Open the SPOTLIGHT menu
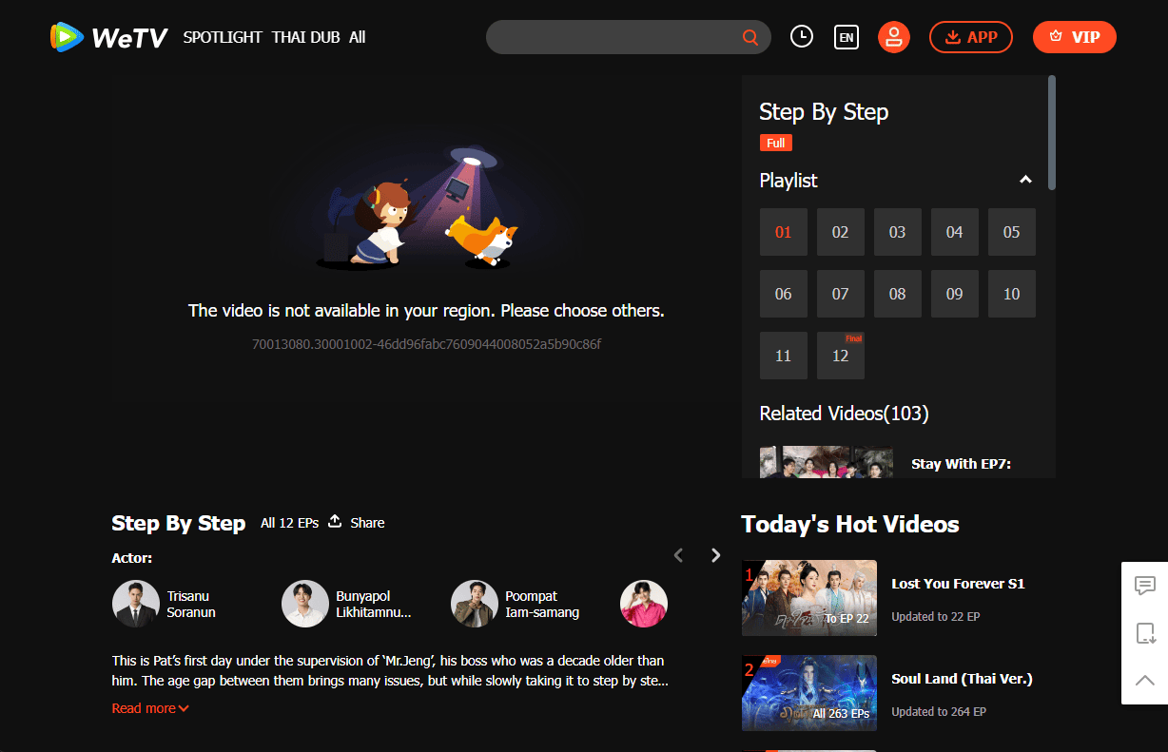The width and height of the screenshot is (1168, 752). pos(223,37)
